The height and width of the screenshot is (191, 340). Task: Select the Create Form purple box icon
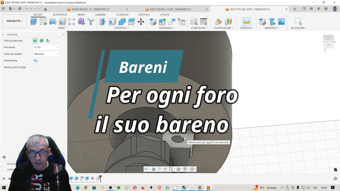81,22
